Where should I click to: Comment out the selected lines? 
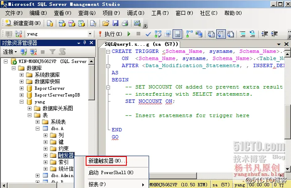pos(243,34)
